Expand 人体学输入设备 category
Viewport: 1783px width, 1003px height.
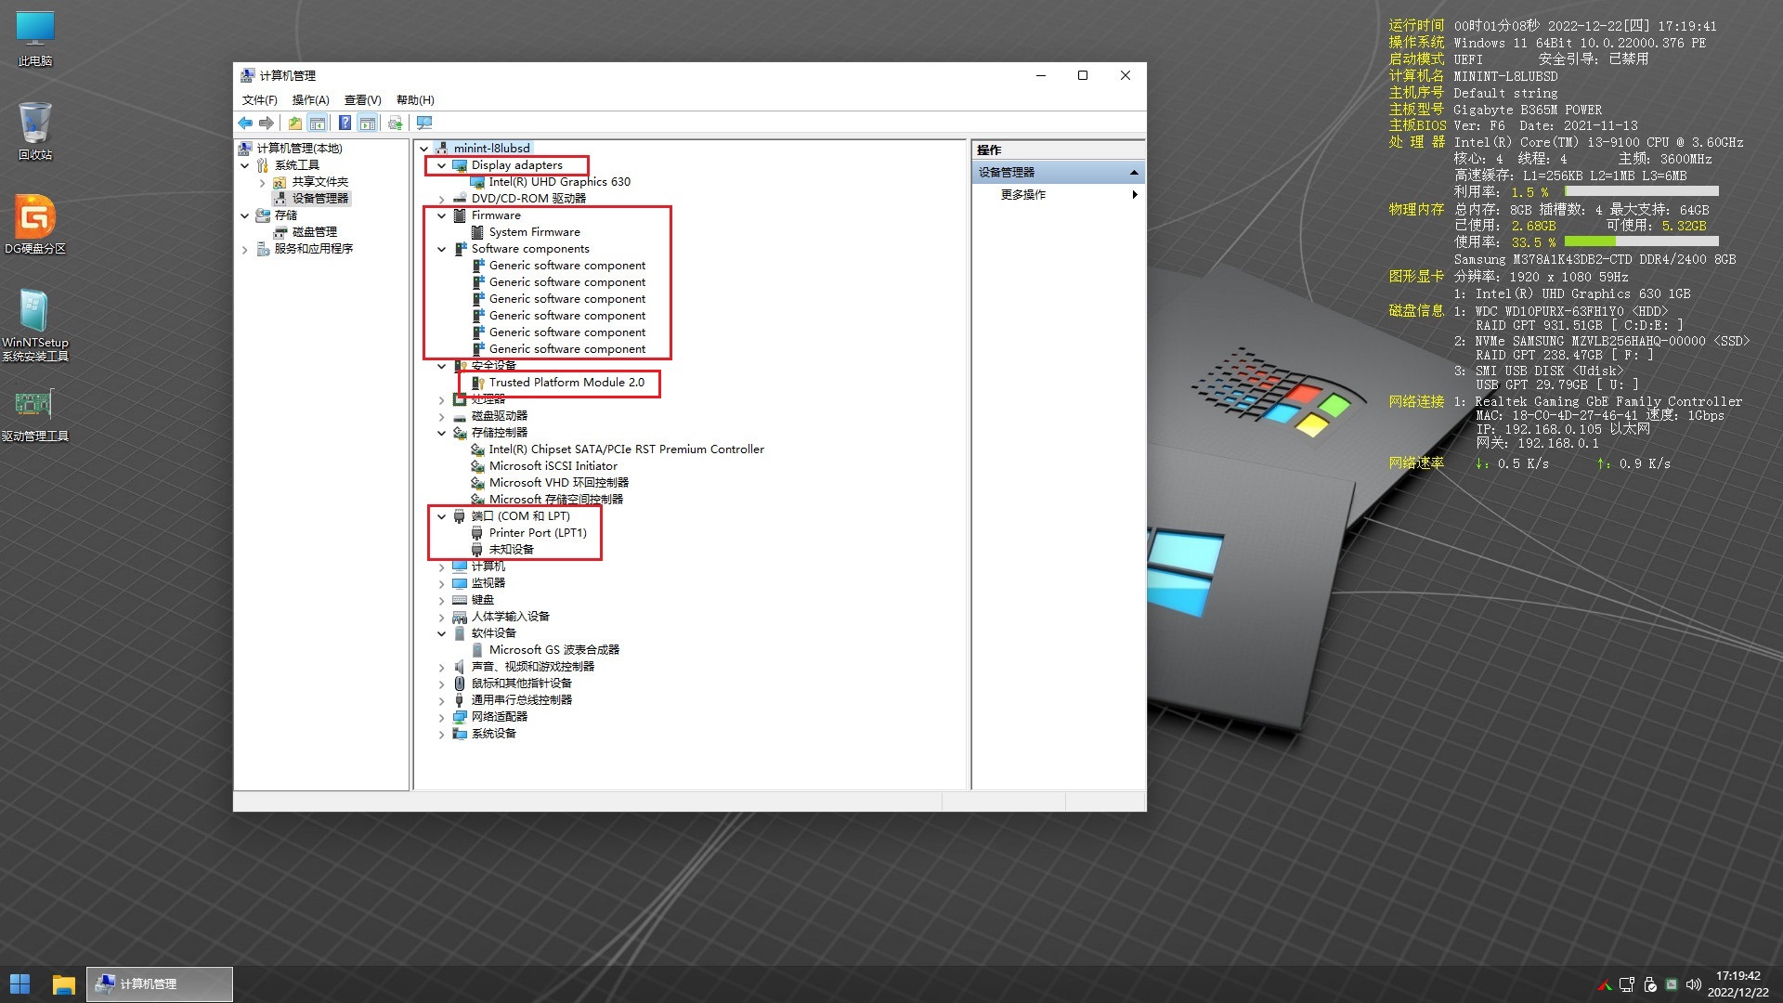pyautogui.click(x=442, y=617)
